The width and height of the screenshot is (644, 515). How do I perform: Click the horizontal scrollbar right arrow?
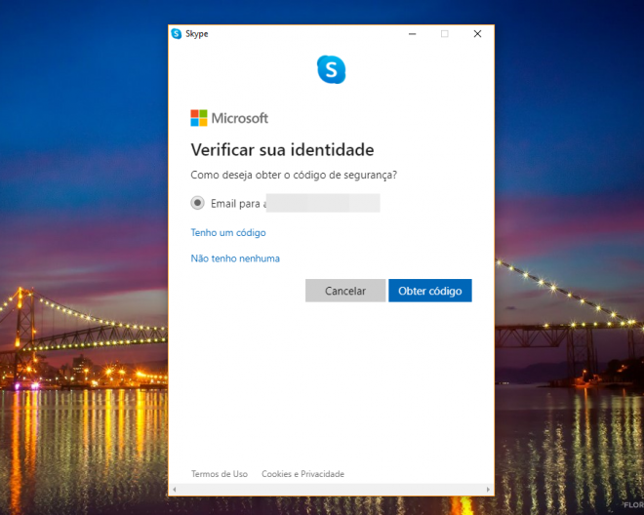coord(488,489)
